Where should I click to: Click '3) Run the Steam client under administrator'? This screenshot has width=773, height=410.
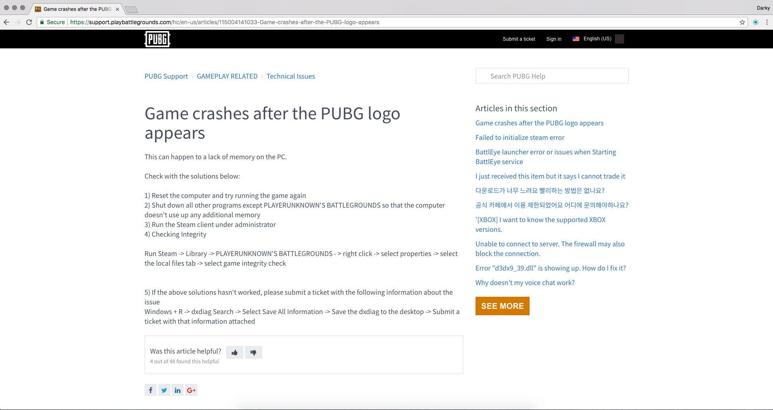click(x=210, y=225)
